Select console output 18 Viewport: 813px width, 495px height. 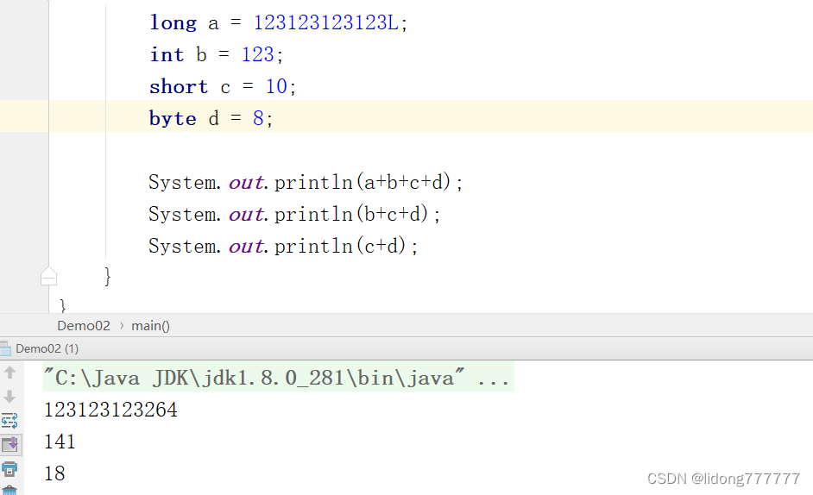click(x=54, y=473)
